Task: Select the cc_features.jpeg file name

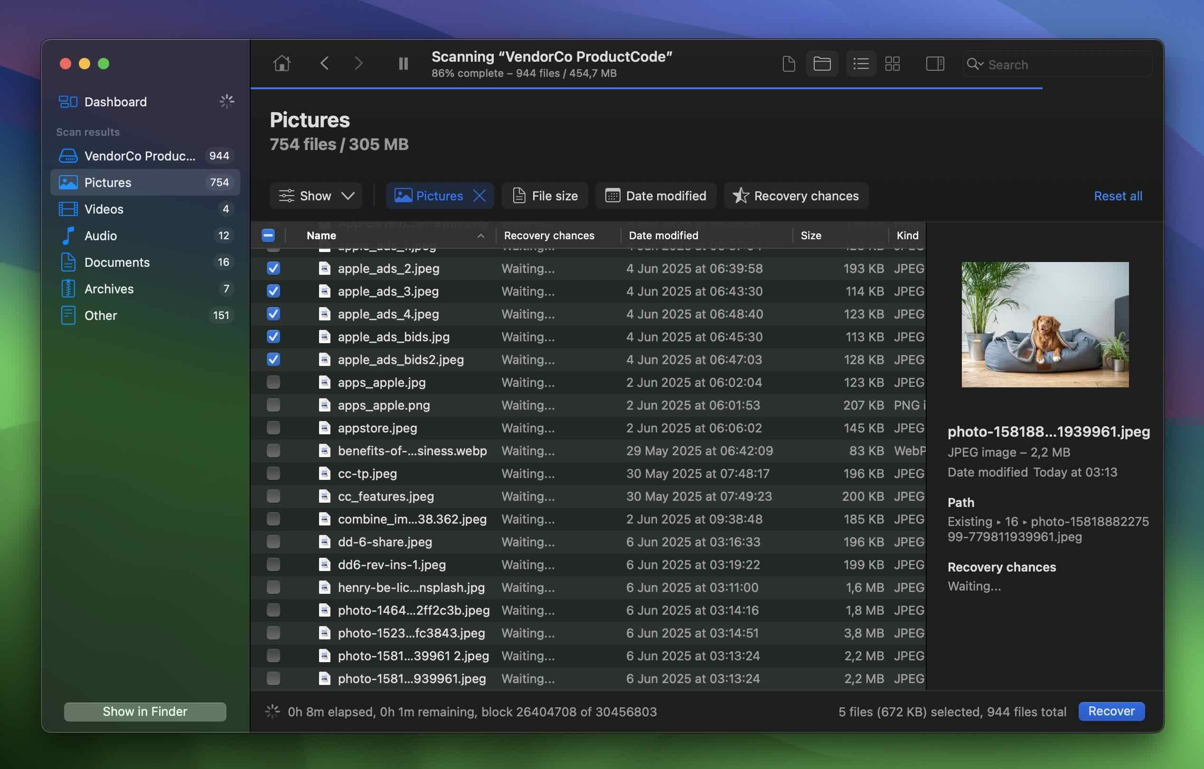Action: [386, 497]
